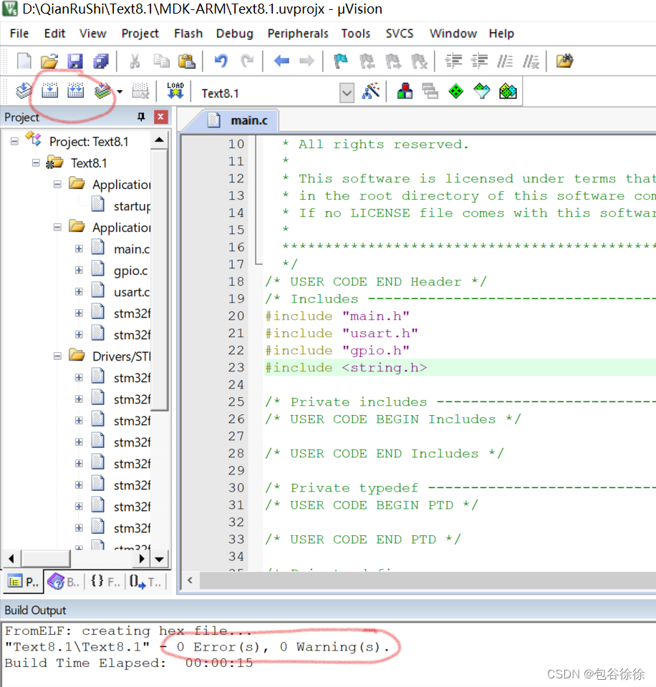Paste from clipboard using toolbar icon

[186, 61]
